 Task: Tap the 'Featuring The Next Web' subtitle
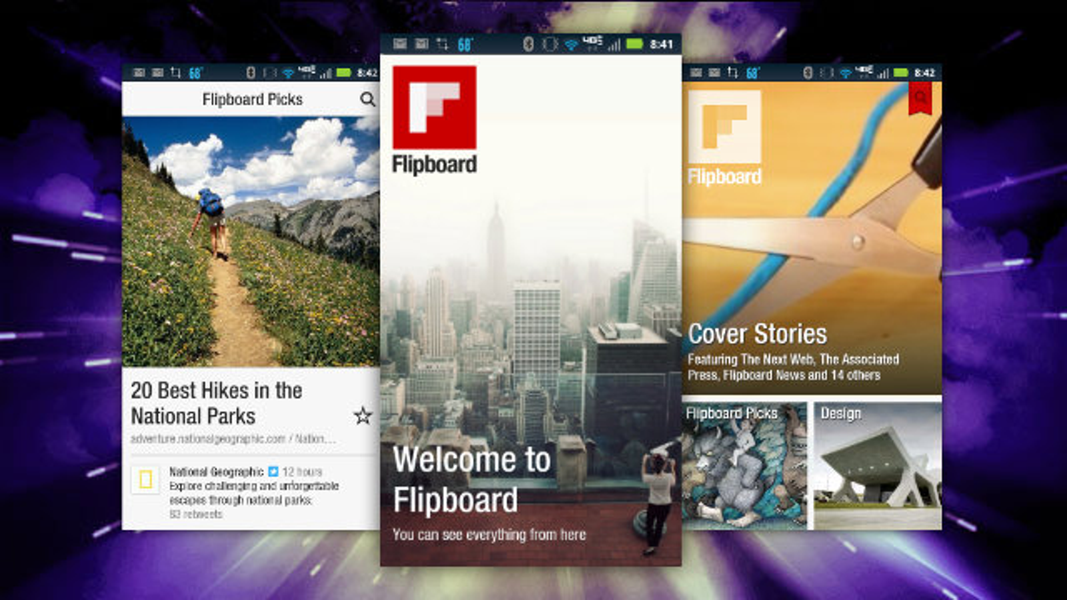[x=794, y=367]
